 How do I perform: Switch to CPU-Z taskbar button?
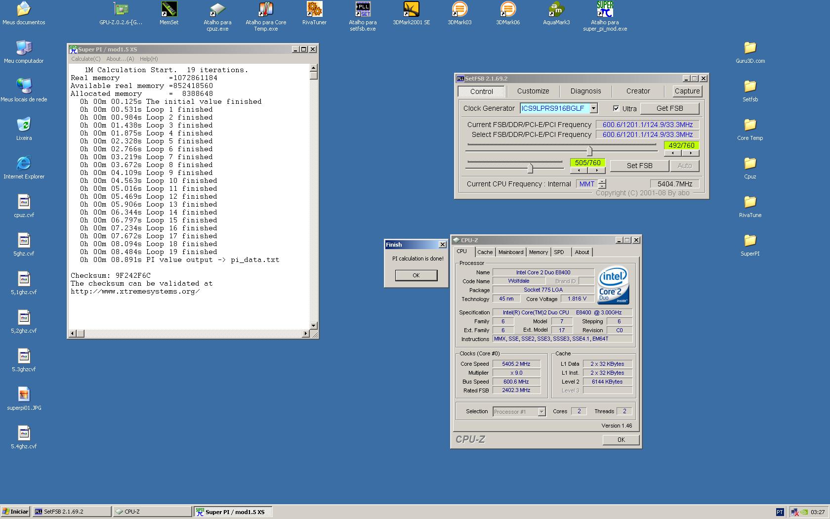click(152, 512)
